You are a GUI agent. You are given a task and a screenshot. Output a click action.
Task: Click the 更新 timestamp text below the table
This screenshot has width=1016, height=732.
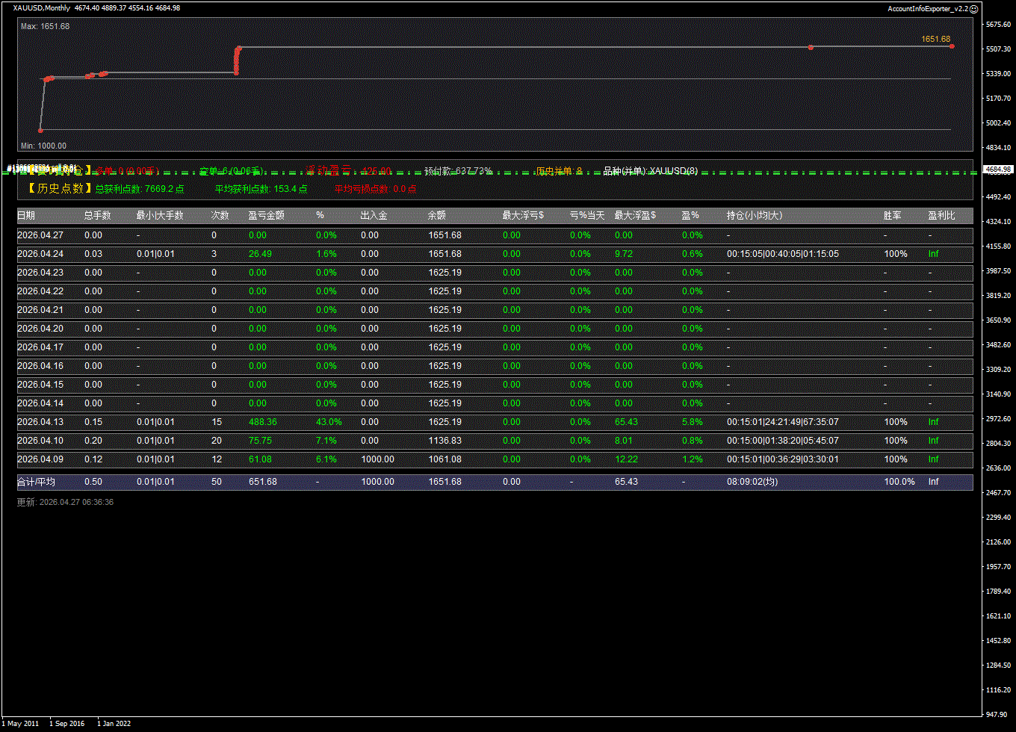pyautogui.click(x=65, y=502)
